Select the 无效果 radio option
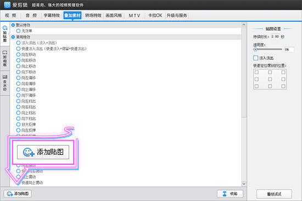Viewport: 302px width, 201px height. (18, 31)
